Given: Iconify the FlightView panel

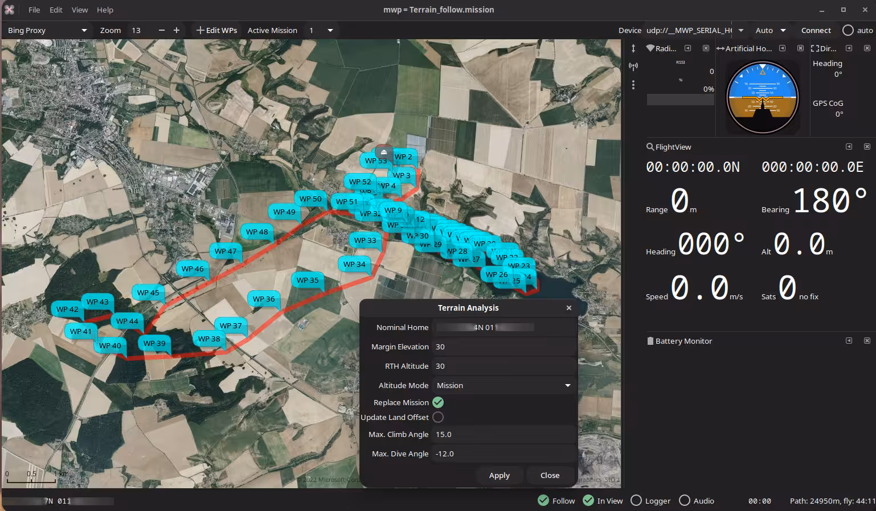Looking at the screenshot, I should click(849, 147).
